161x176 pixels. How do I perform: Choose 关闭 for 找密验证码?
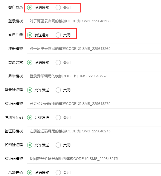point(59,145)
